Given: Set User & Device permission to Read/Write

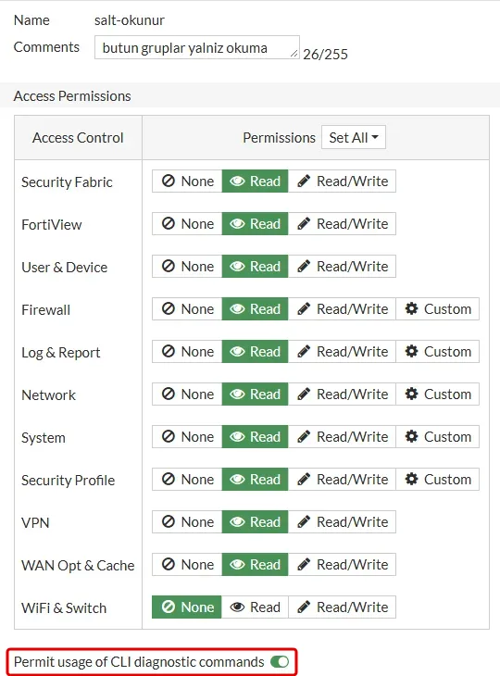Looking at the screenshot, I should [343, 267].
